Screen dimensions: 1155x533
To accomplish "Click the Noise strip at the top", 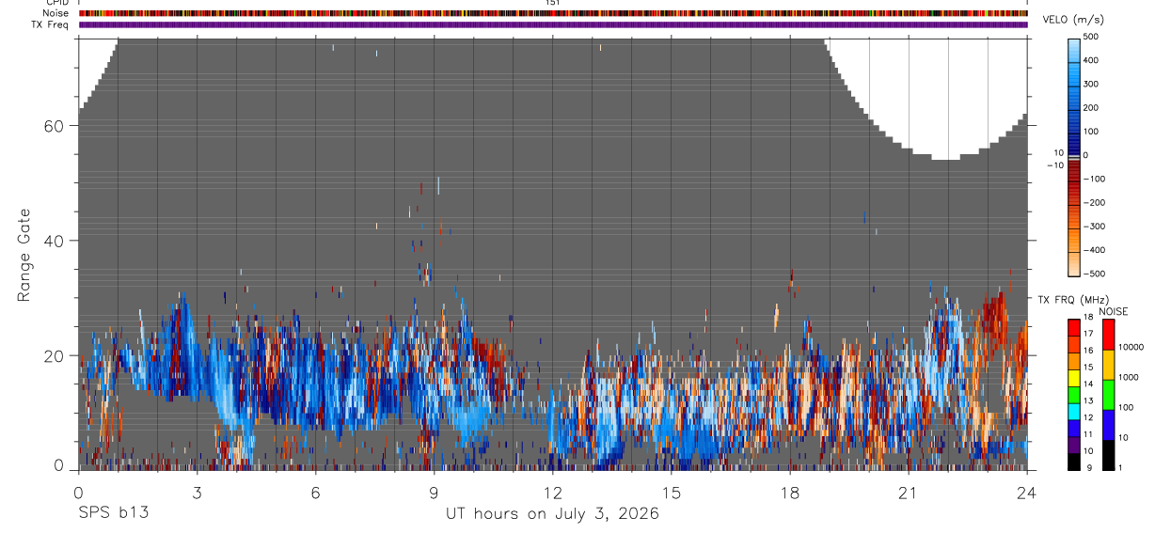I will click(x=553, y=13).
